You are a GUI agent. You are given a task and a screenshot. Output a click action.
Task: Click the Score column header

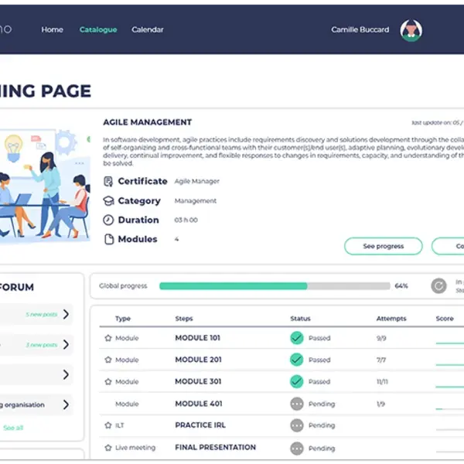point(445,319)
